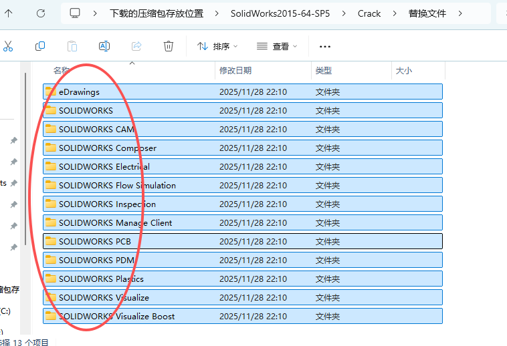Go up one folder level
The image size is (507, 346).
click(x=9, y=13)
